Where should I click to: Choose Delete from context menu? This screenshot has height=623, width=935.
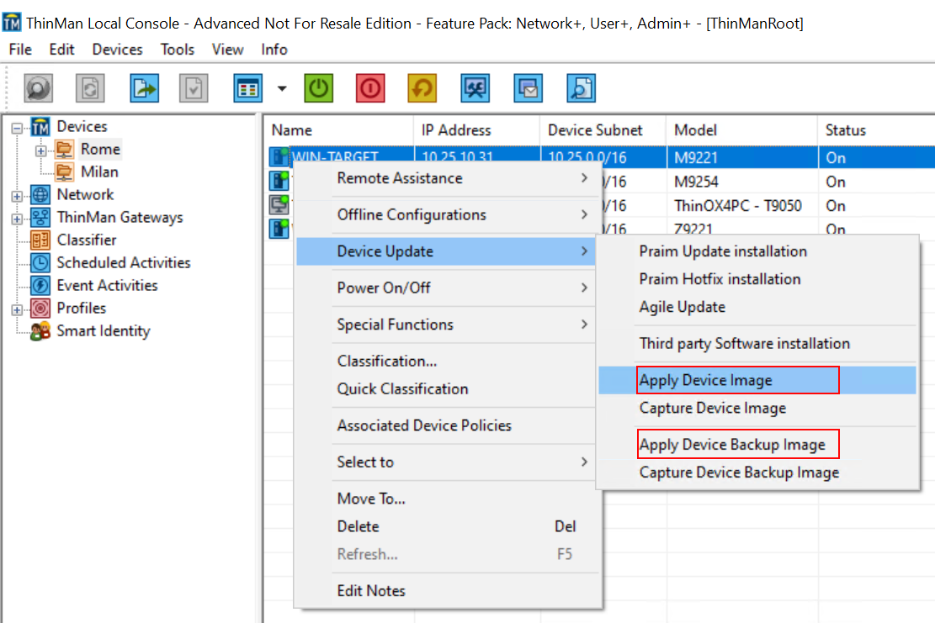(x=447, y=526)
